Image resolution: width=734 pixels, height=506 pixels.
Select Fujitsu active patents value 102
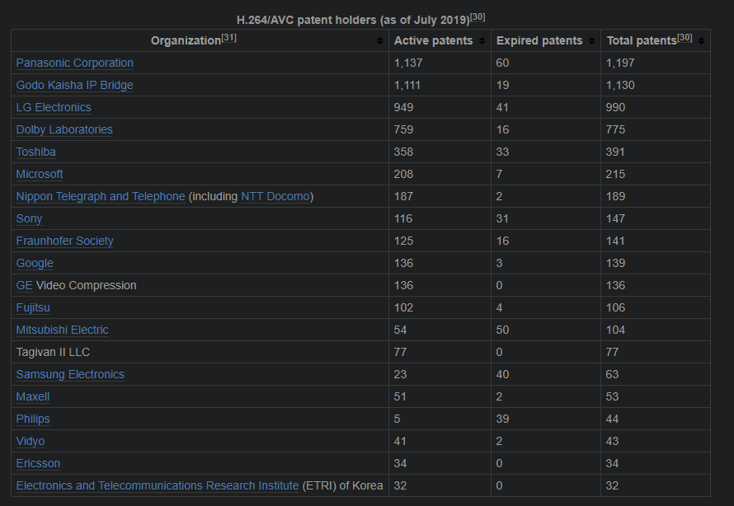point(403,307)
